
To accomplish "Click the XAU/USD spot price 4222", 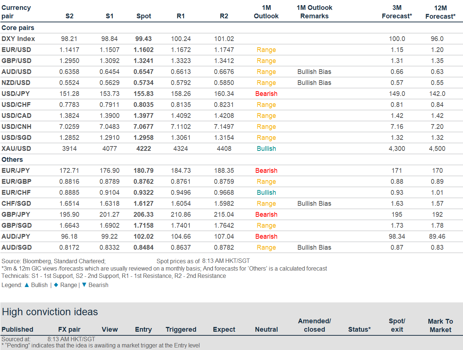I will click(x=143, y=149).
